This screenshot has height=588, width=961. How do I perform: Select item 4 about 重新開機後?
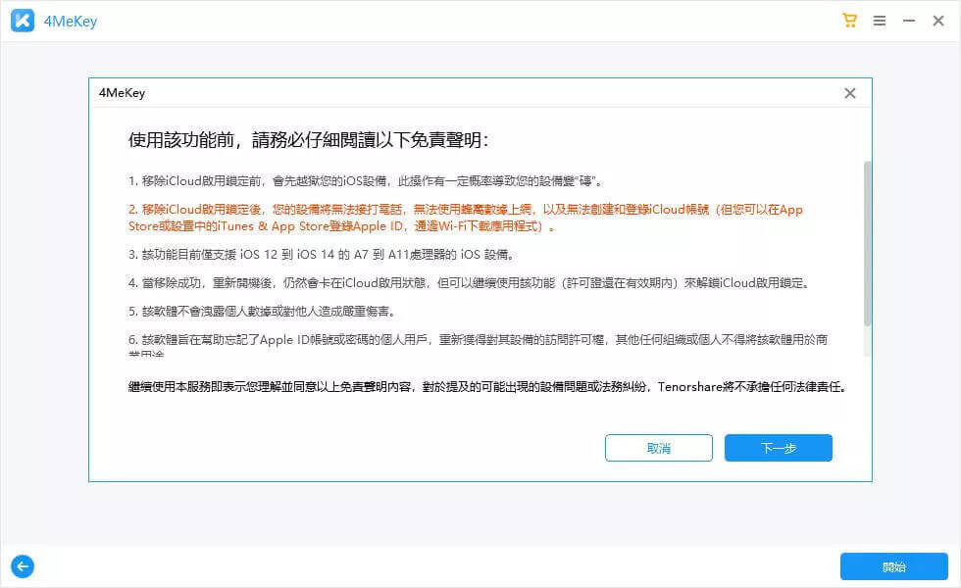470,283
